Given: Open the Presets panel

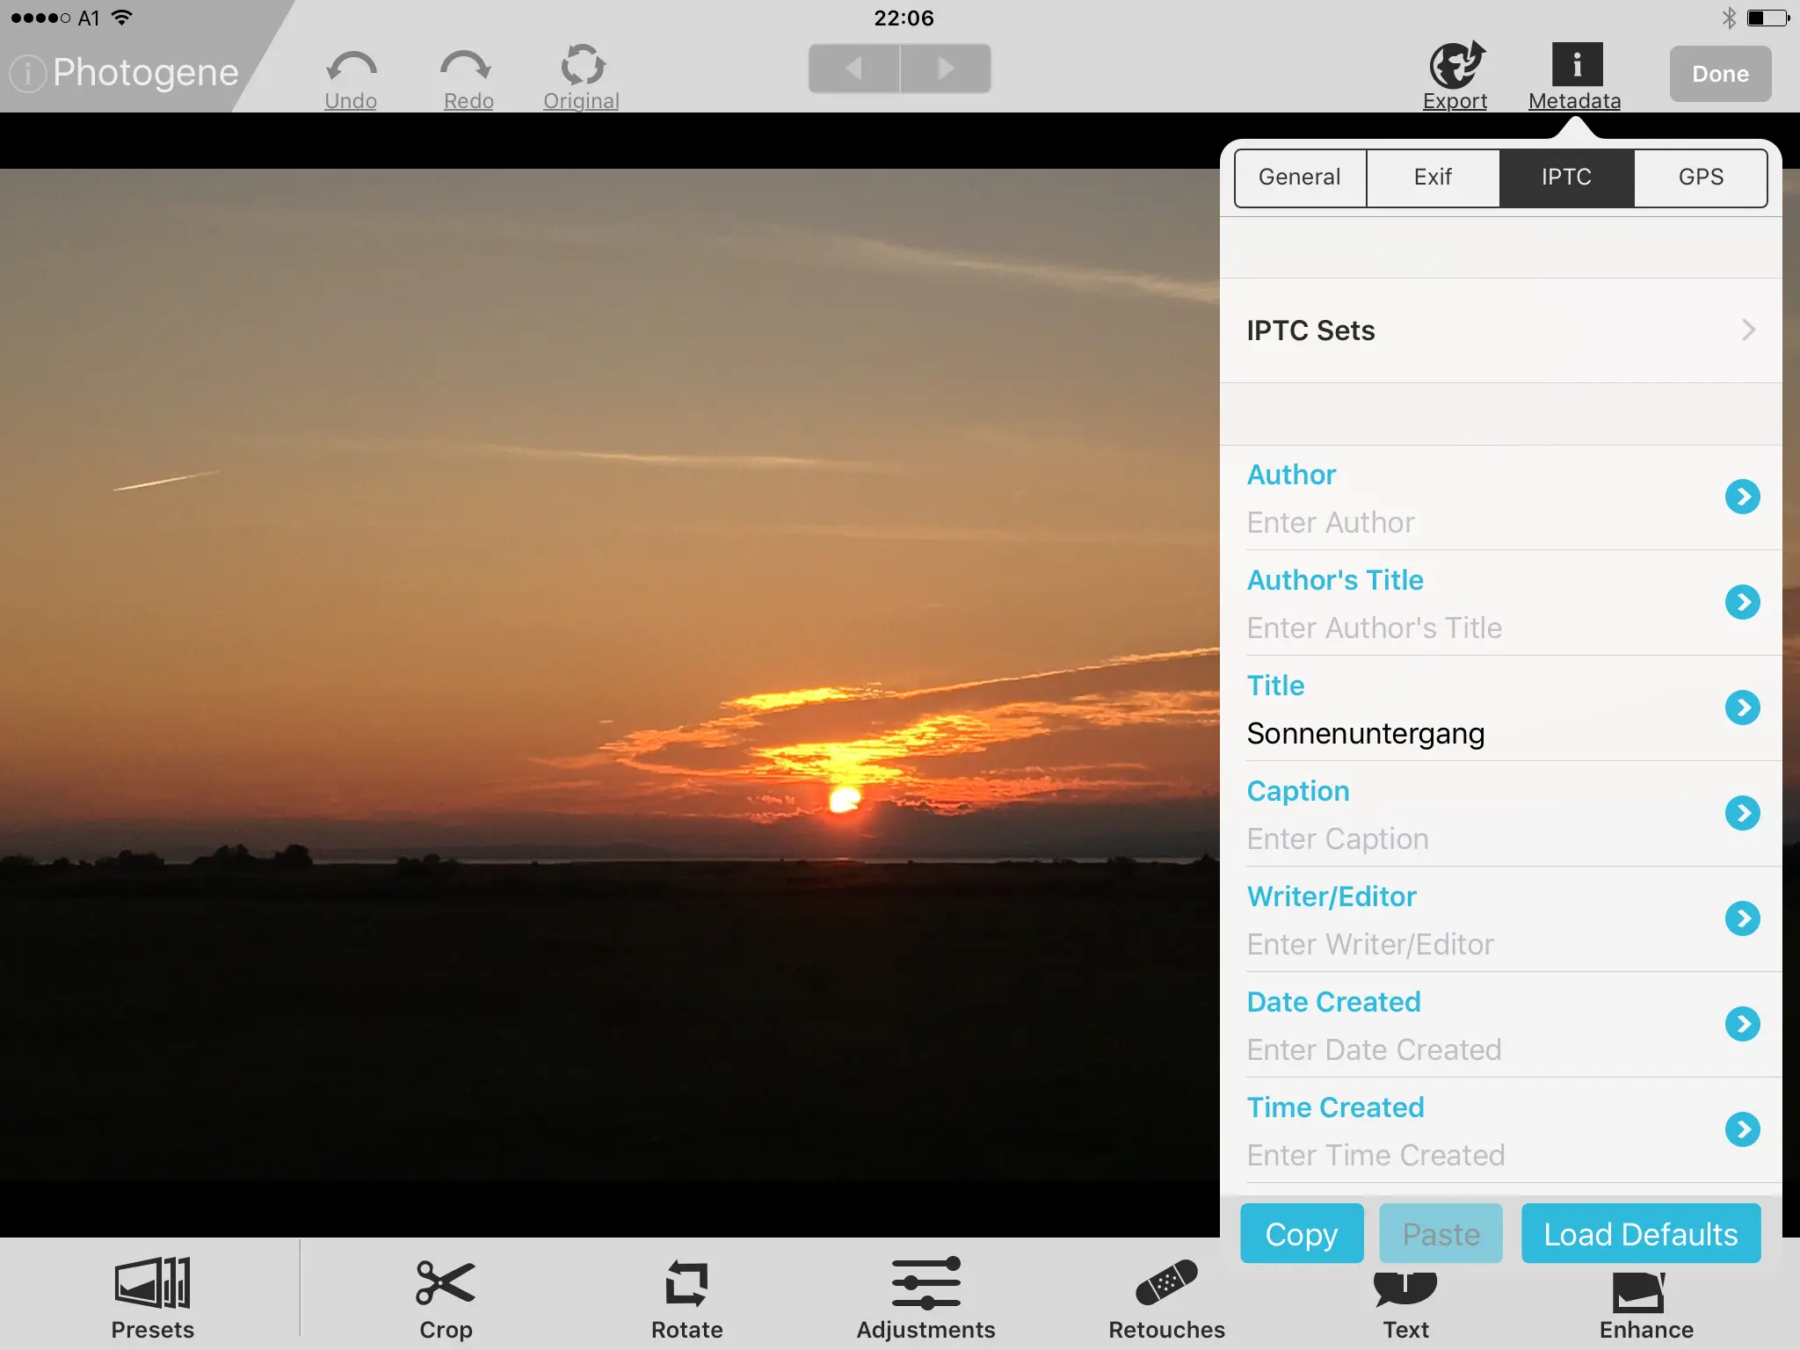Looking at the screenshot, I should tap(152, 1284).
